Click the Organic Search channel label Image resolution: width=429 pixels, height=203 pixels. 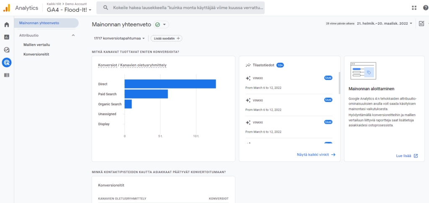[110, 104]
